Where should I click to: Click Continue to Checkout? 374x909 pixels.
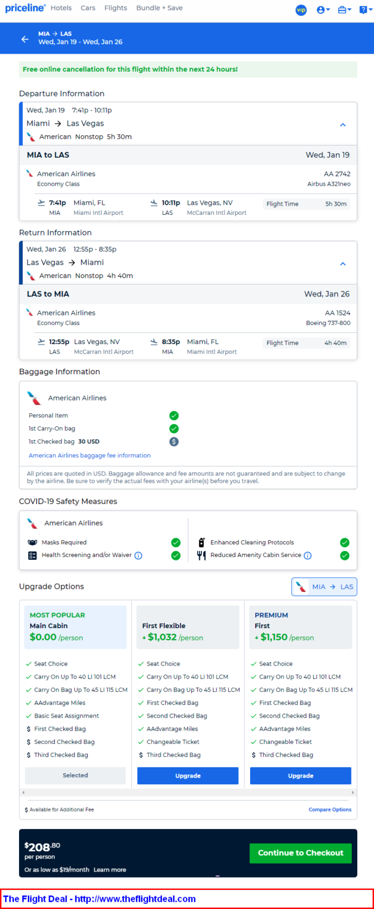pos(300,853)
